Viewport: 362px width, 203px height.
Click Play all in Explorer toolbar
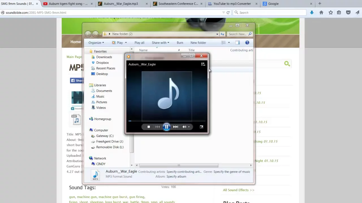click(139, 43)
